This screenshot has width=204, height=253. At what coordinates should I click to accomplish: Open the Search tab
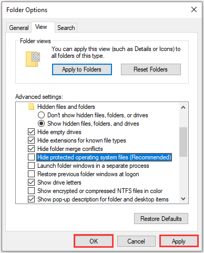click(x=66, y=28)
